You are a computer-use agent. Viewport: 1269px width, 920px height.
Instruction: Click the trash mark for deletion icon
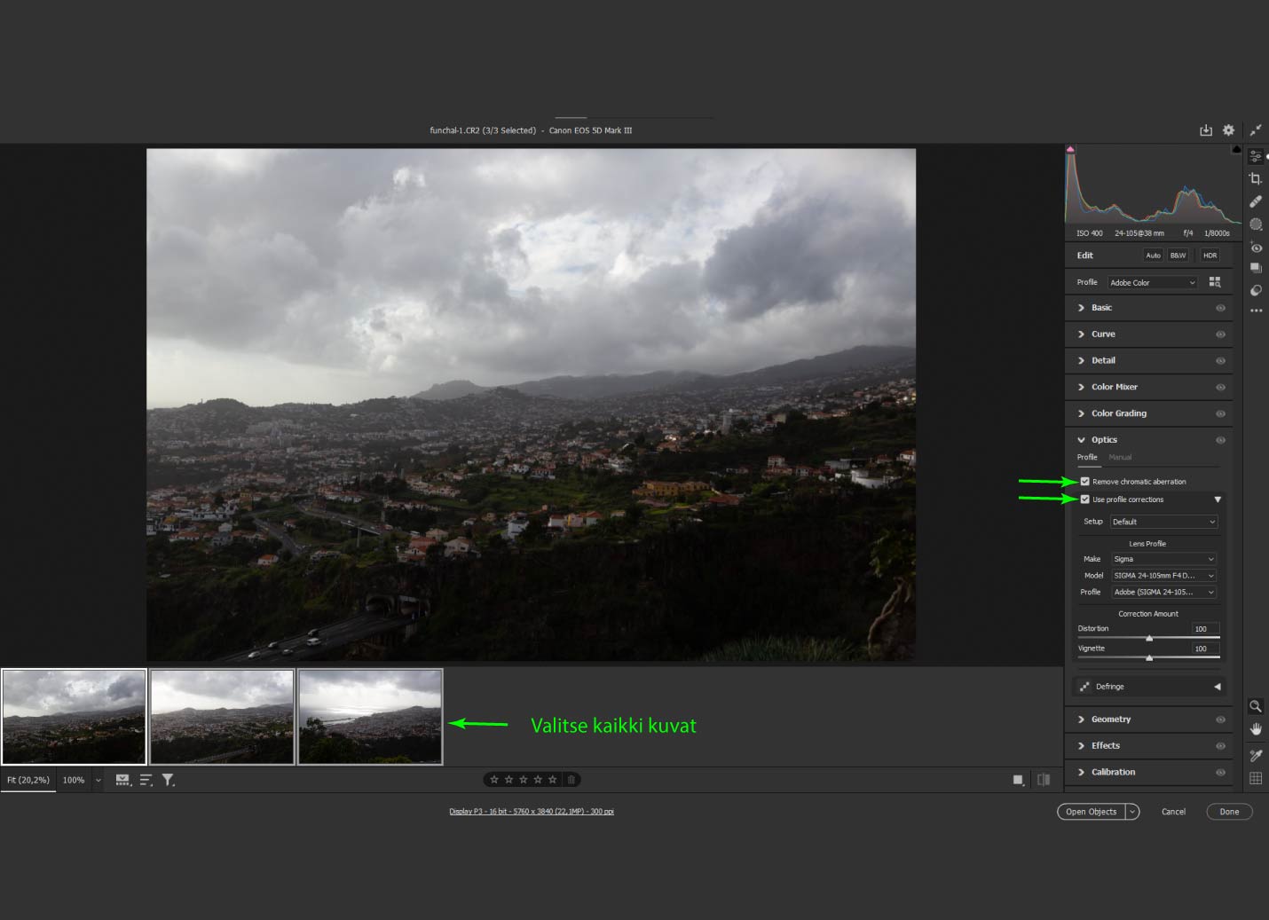[571, 780]
